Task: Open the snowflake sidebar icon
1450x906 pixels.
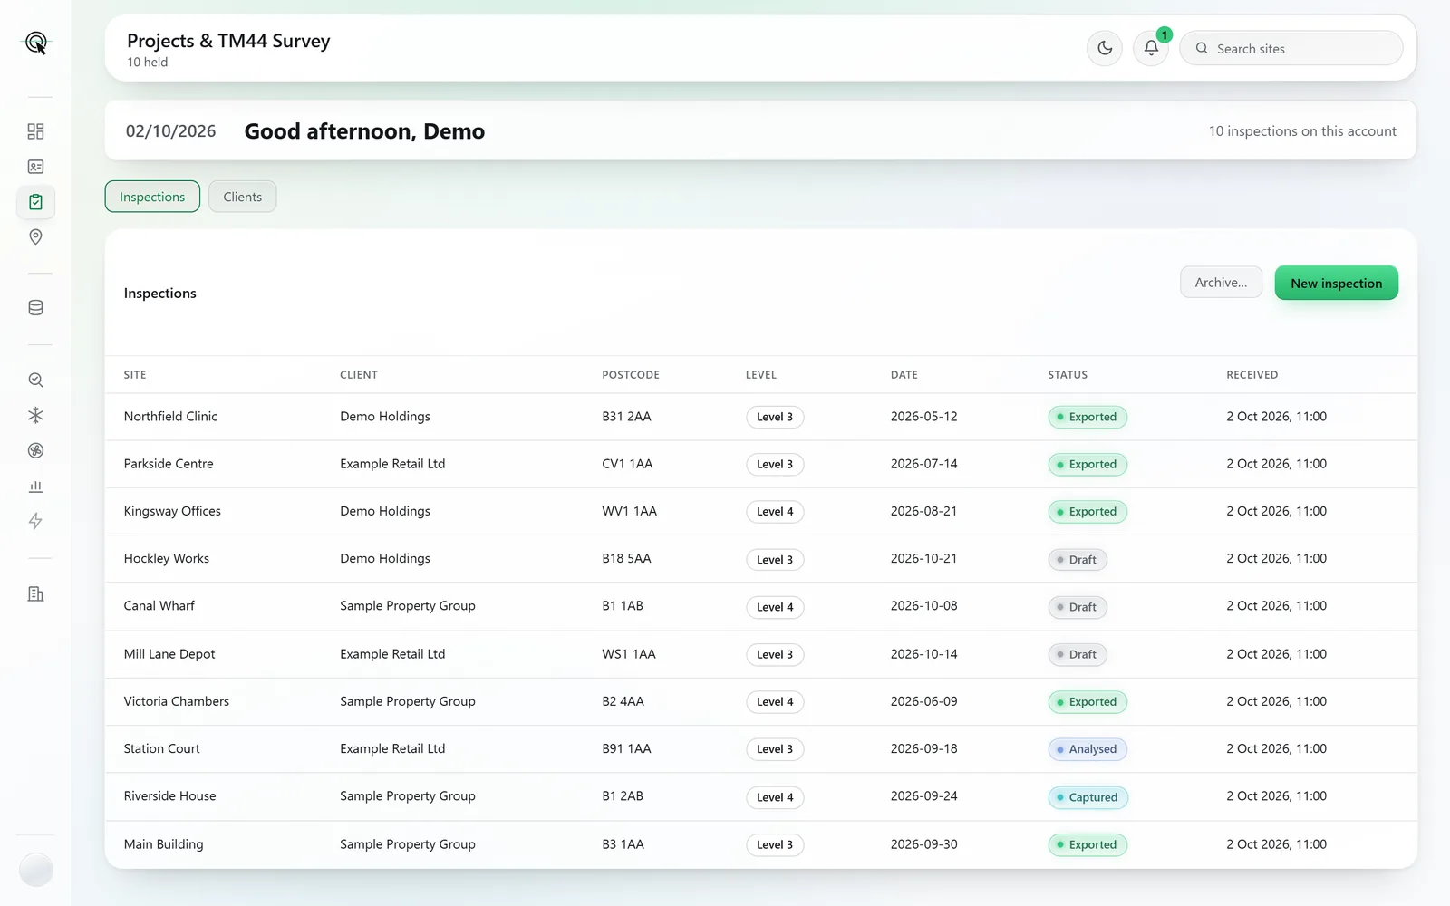Action: tap(35, 415)
